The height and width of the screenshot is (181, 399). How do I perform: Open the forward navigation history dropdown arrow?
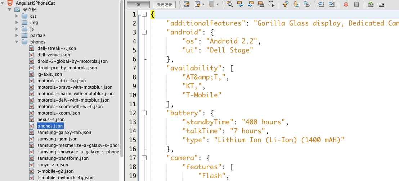[x=218, y=5]
